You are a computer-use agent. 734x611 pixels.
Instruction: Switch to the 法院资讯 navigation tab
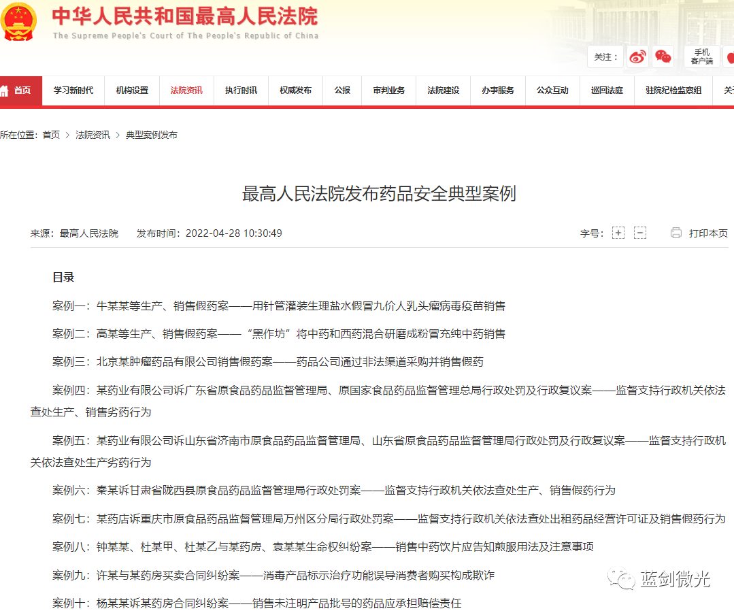click(x=186, y=90)
